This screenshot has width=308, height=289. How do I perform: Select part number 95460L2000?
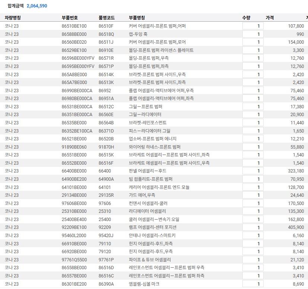pos(74,236)
